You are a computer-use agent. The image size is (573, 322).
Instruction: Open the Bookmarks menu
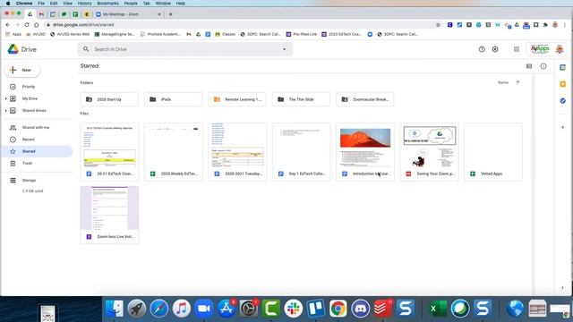pos(107,4)
